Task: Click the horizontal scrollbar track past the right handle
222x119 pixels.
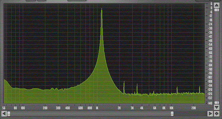Action: pyautogui.click(x=190, y=114)
